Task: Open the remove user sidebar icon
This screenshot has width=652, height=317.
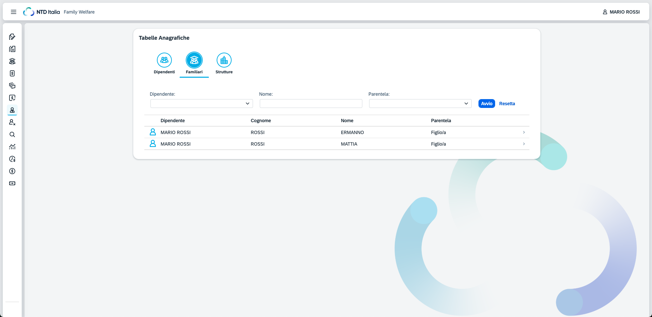Action: pos(12,122)
